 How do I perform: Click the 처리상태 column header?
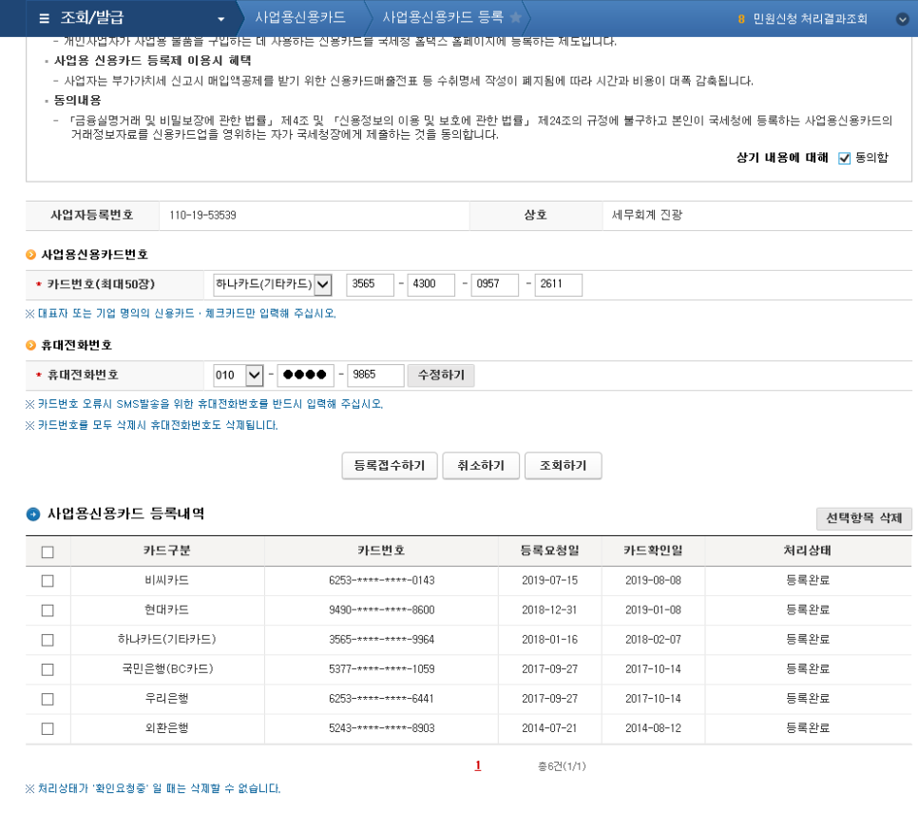[808, 551]
